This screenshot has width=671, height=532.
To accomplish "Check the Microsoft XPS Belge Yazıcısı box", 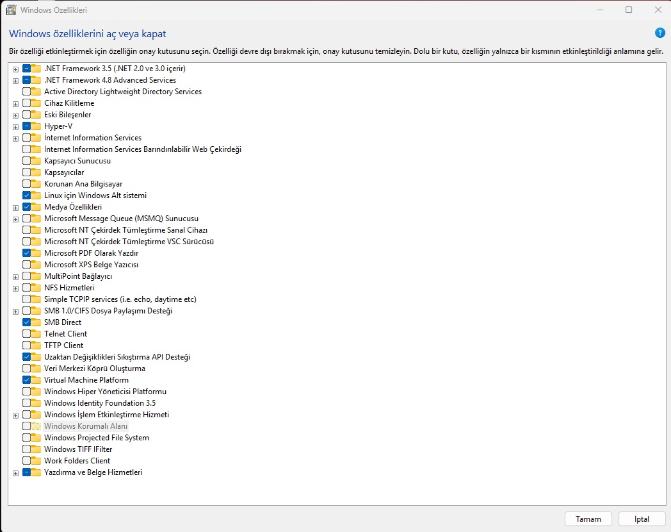I will (26, 265).
